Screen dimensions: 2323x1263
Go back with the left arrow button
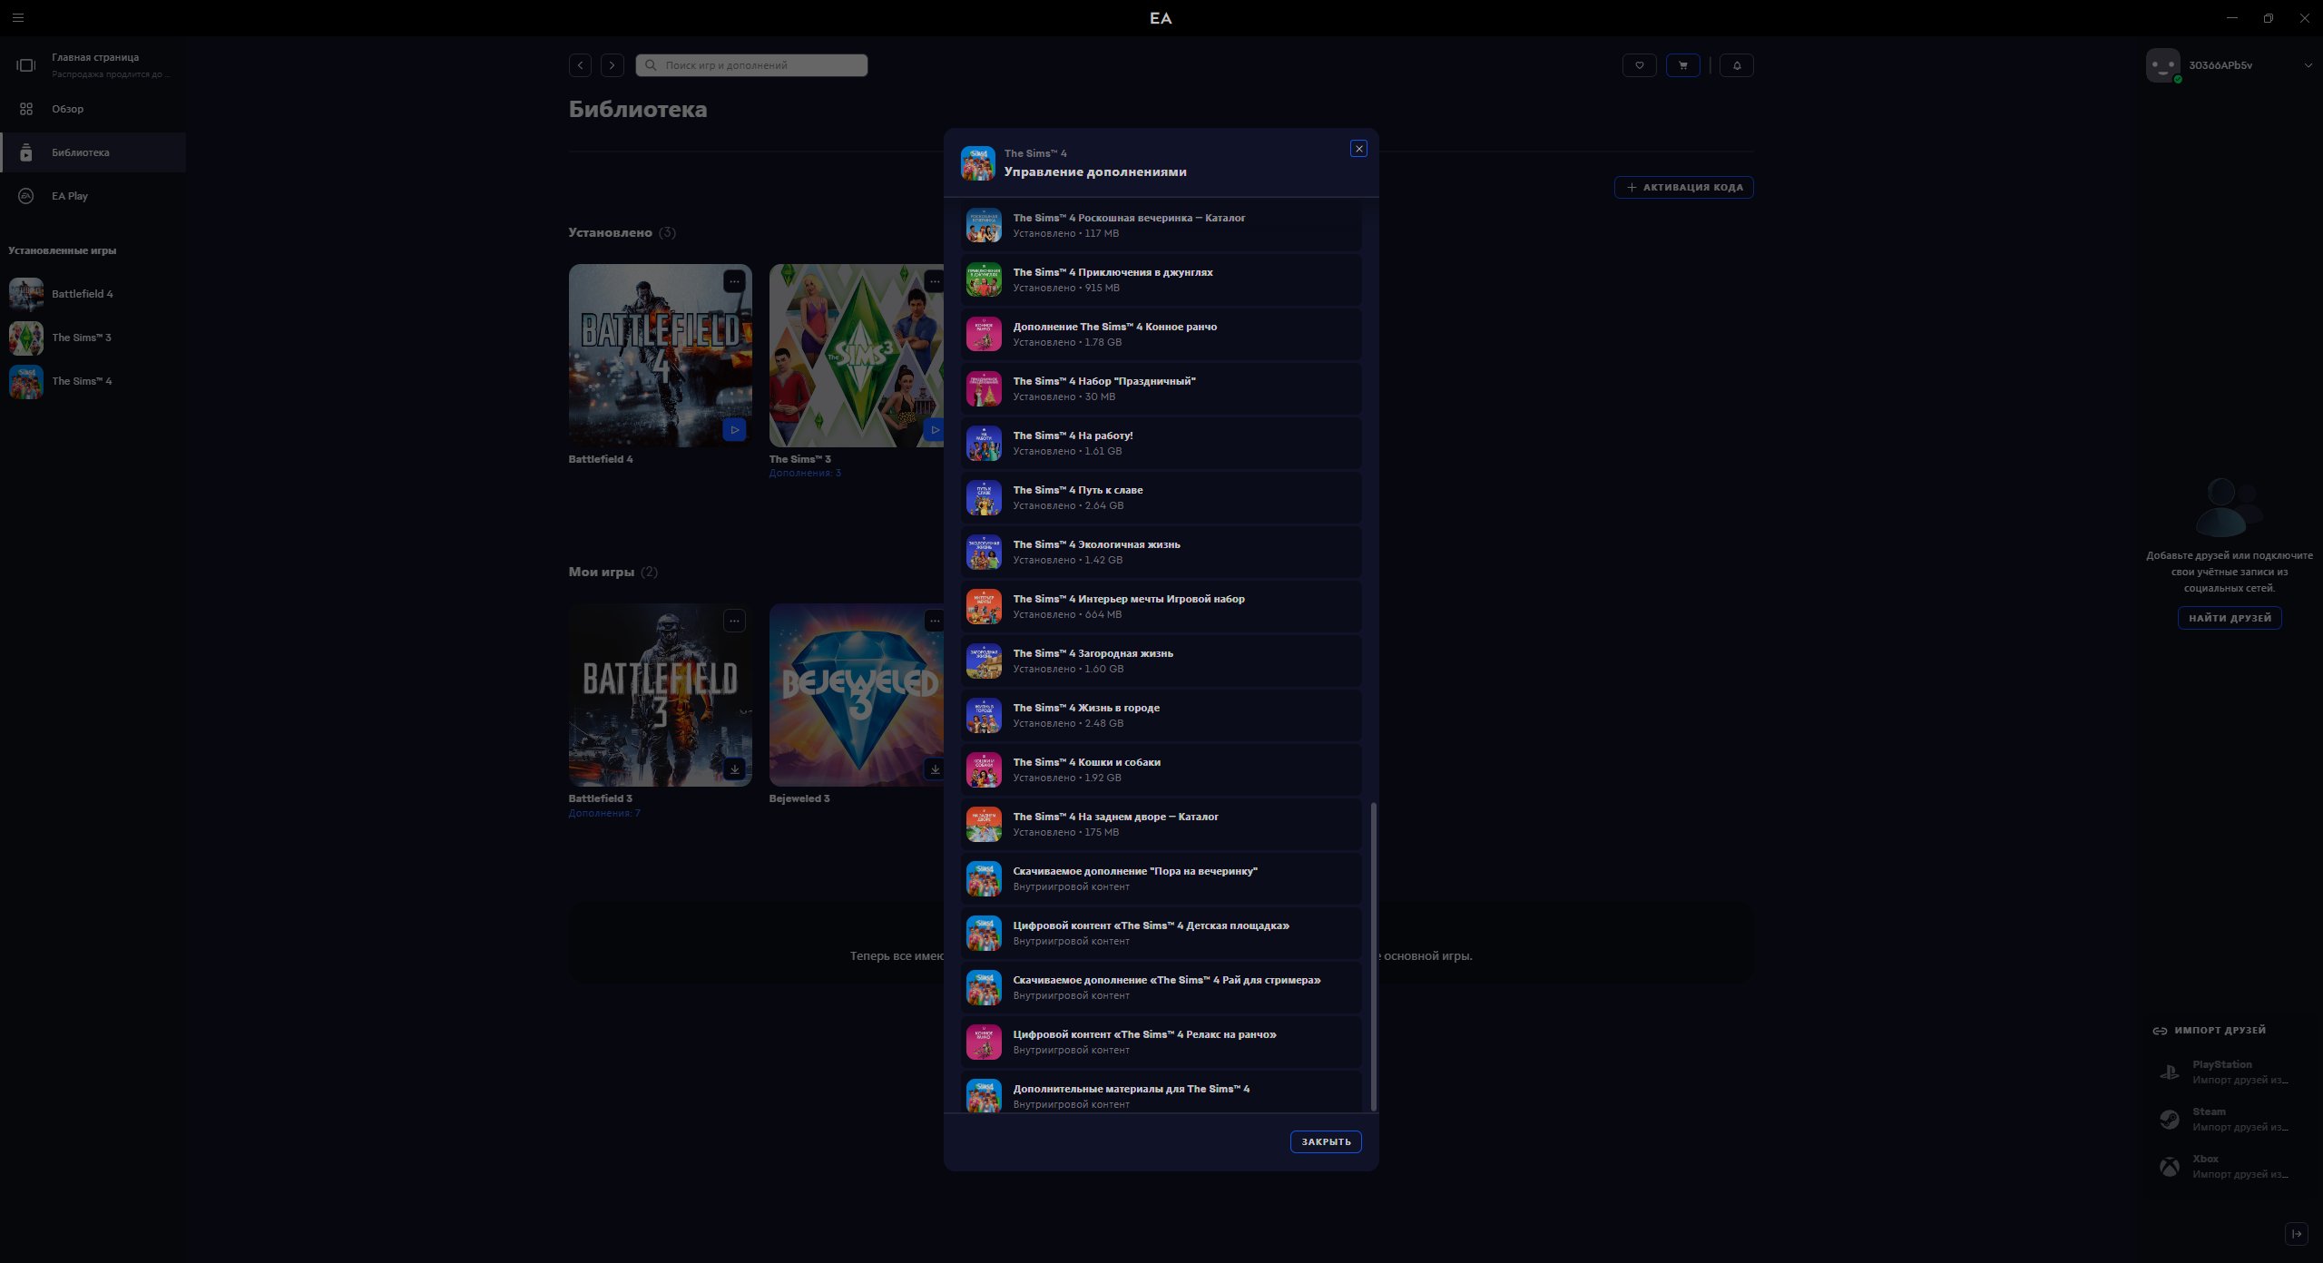click(x=580, y=65)
